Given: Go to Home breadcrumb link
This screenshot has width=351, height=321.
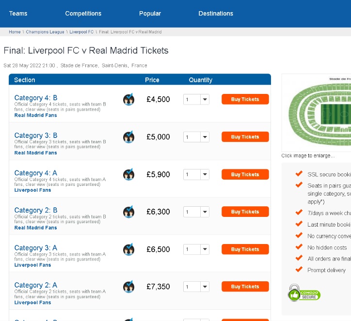Looking at the screenshot, I should pos(15,32).
